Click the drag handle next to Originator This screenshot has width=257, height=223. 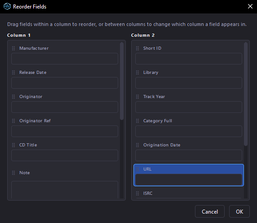pyautogui.click(x=13, y=97)
